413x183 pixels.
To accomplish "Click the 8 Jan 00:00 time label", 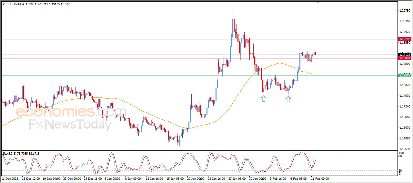I will [133, 178].
